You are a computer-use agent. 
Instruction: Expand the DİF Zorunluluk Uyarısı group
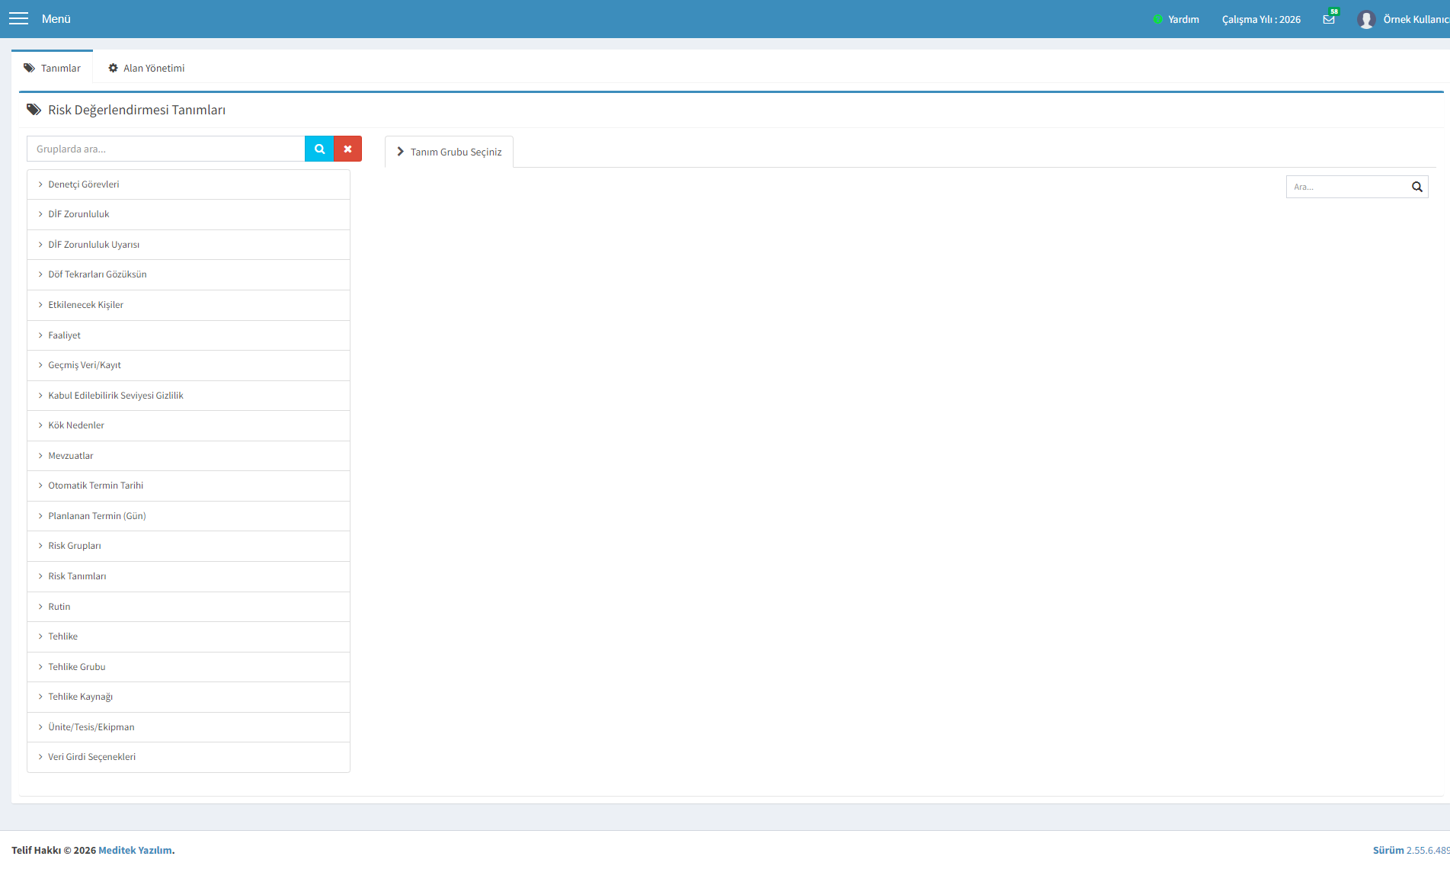click(188, 245)
